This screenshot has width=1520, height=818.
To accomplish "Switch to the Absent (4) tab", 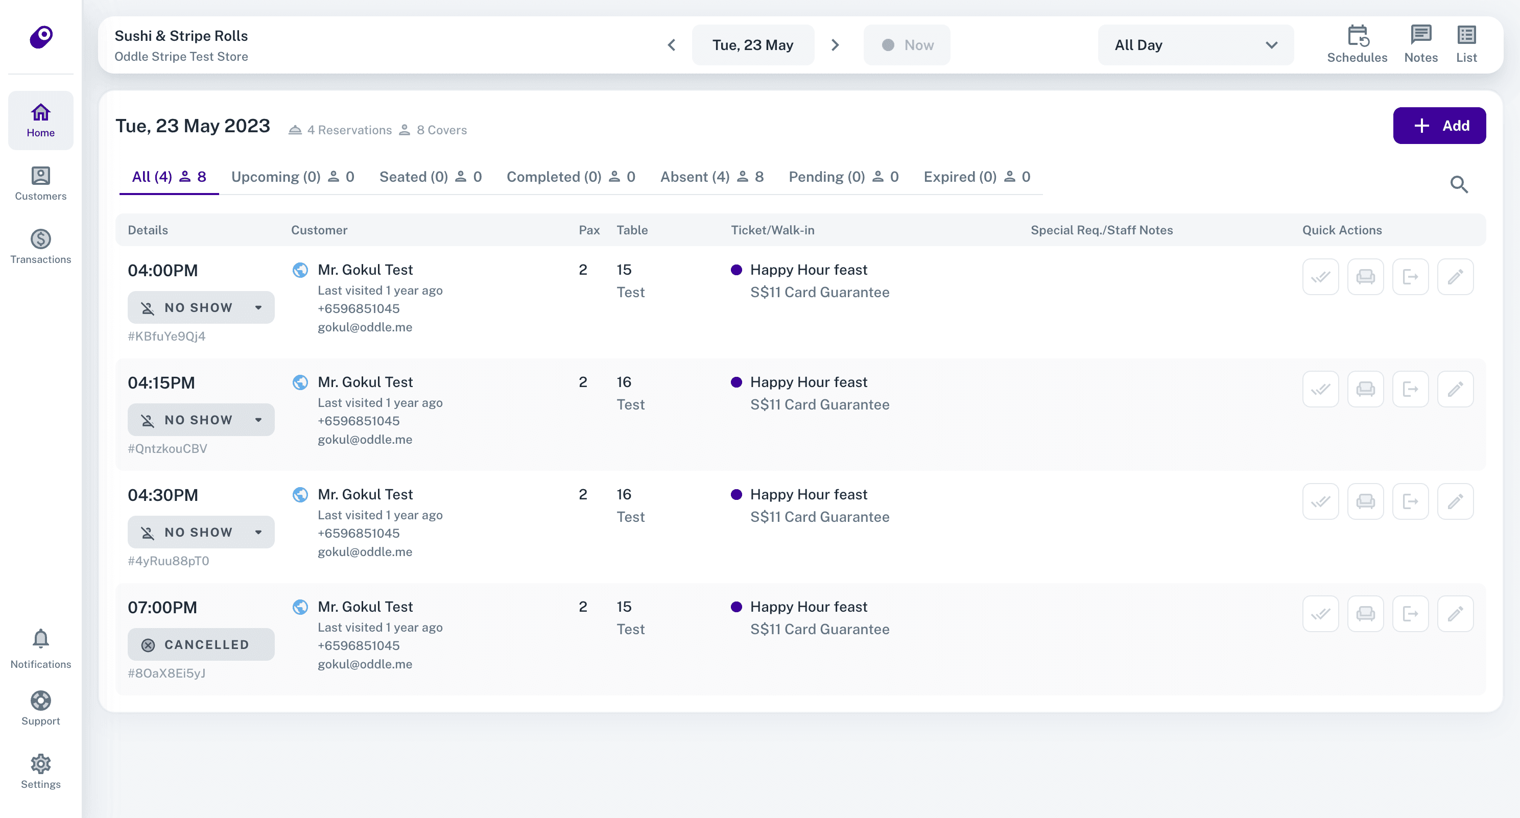I will pyautogui.click(x=711, y=177).
